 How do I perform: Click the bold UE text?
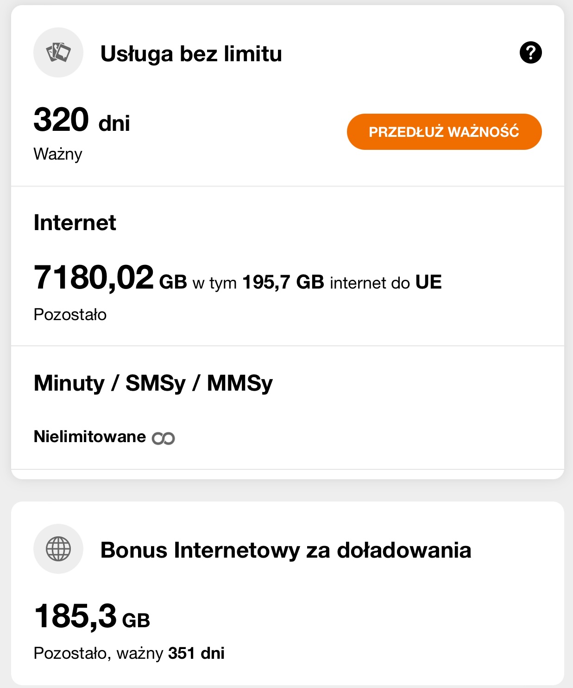[x=428, y=282]
